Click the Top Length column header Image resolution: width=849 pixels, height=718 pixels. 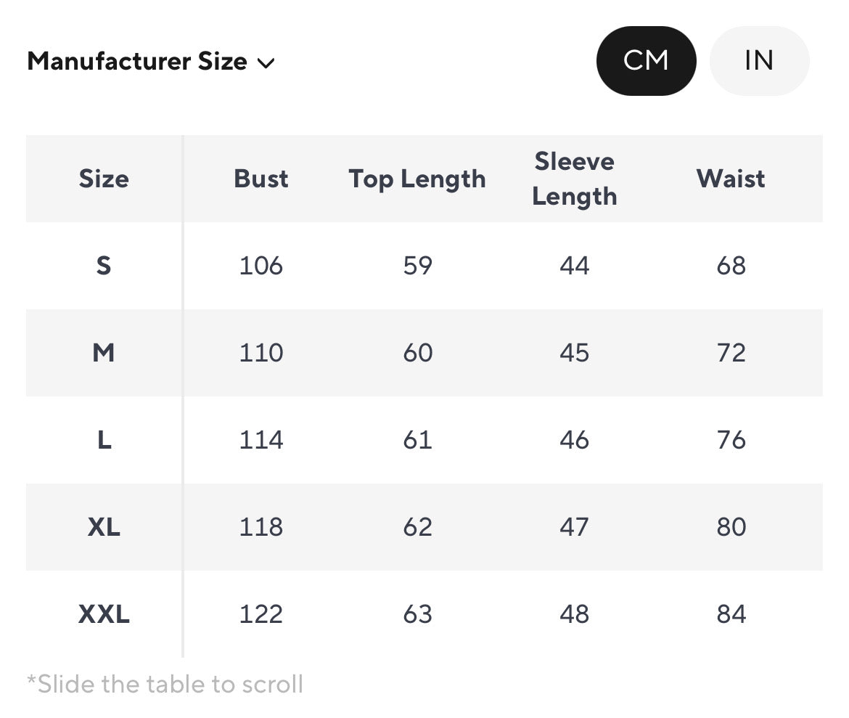tap(417, 179)
